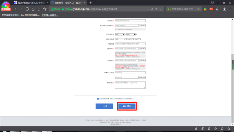This screenshot has height=132, width=234.
Task: Reload the current page
Action: 27,9
